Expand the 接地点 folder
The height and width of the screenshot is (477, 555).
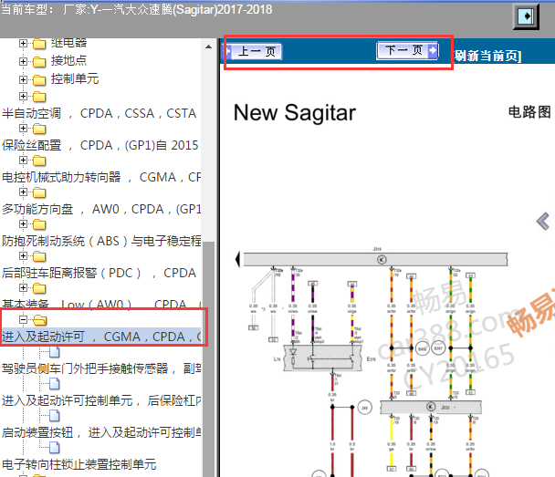coord(23,61)
